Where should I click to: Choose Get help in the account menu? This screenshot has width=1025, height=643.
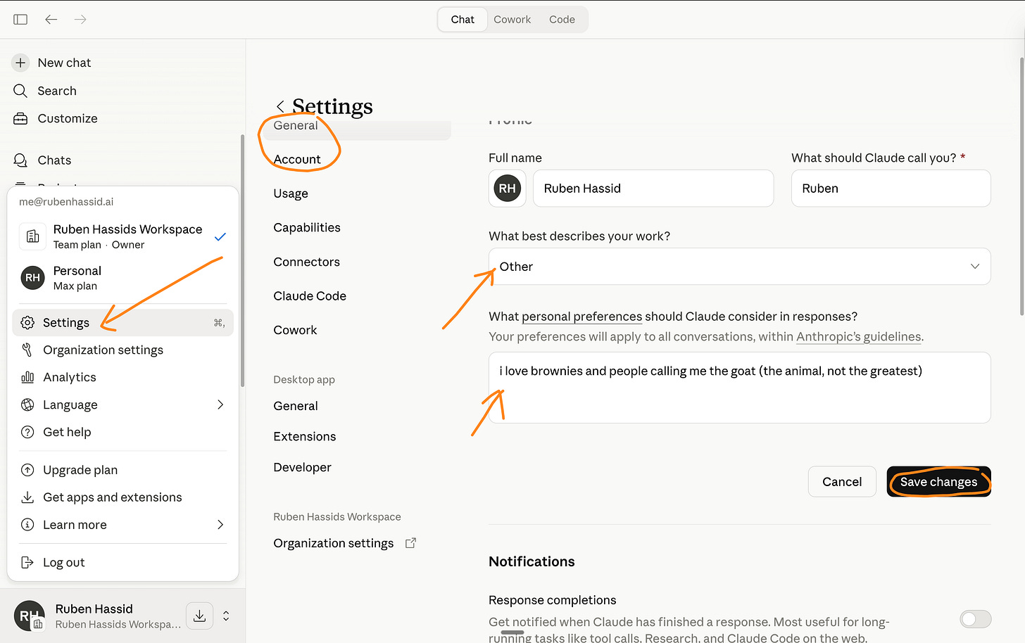pos(123,432)
